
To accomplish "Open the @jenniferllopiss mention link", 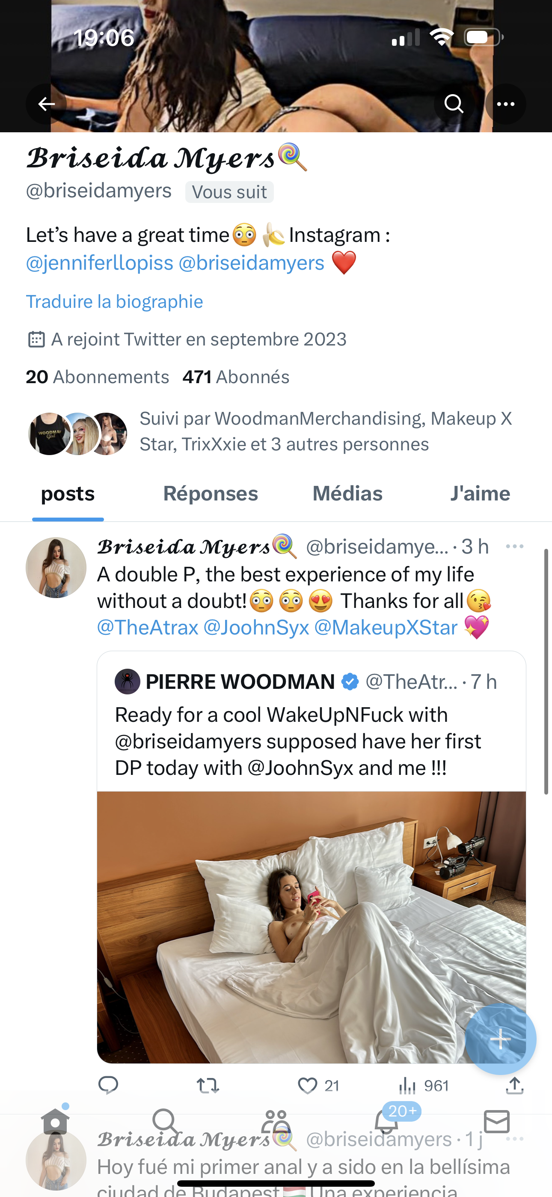I will pos(99,263).
